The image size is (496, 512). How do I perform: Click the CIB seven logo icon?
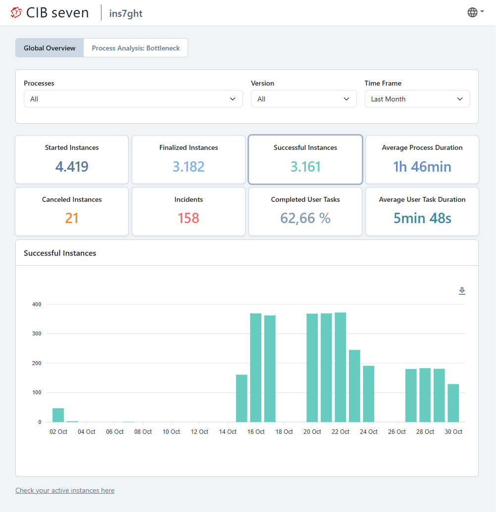click(16, 13)
